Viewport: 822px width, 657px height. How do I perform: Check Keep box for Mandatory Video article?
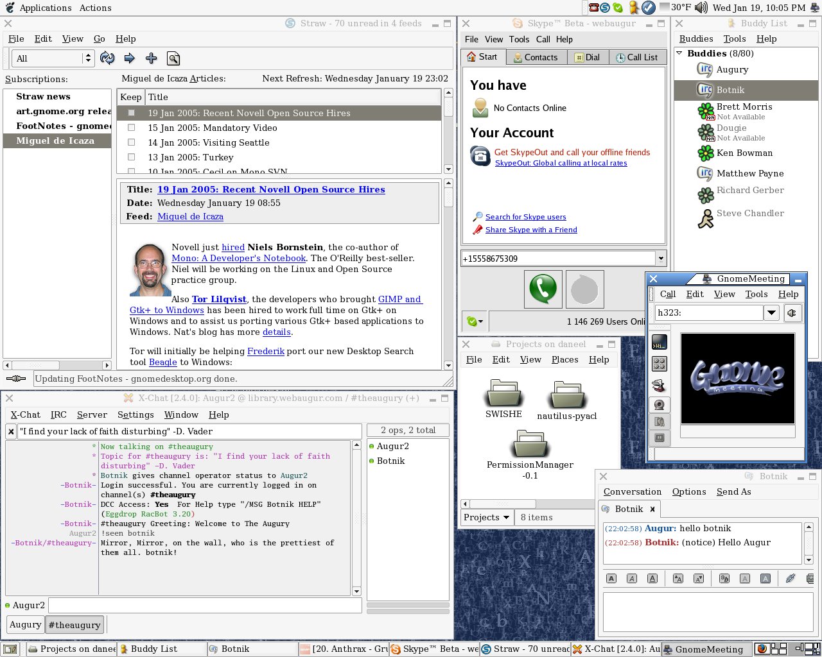click(x=132, y=128)
